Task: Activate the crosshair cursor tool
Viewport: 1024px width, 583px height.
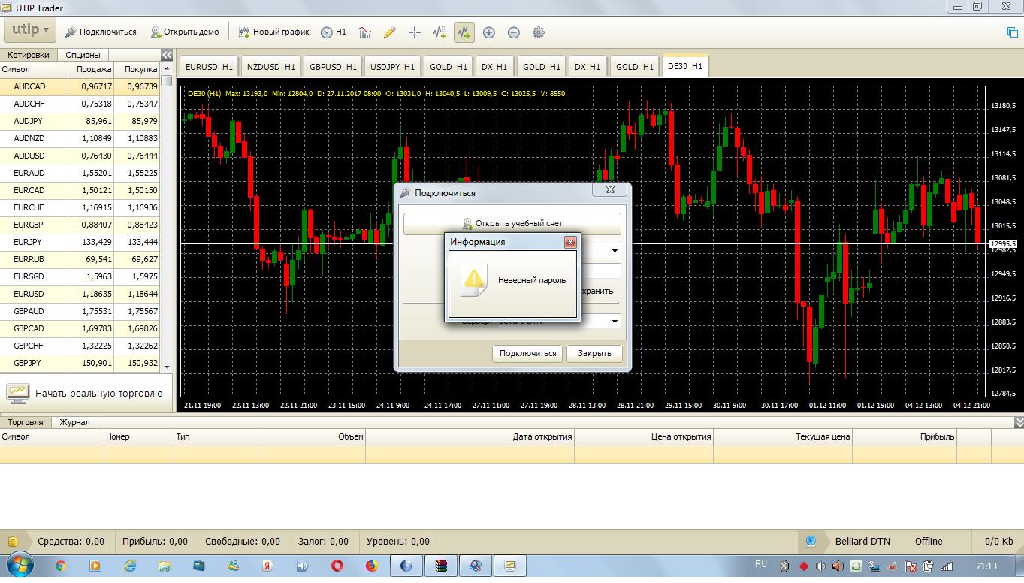Action: tap(414, 32)
